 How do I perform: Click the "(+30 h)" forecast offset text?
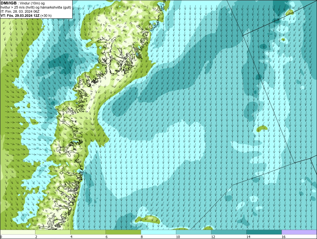coord(46,16)
